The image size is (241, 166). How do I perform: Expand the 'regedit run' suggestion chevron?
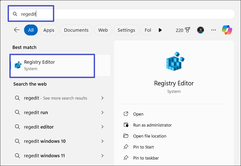tap(102, 113)
